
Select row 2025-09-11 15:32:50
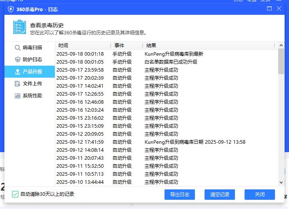point(167,166)
